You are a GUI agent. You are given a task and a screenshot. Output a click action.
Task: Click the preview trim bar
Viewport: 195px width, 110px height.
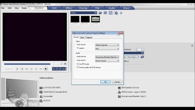(27, 64)
